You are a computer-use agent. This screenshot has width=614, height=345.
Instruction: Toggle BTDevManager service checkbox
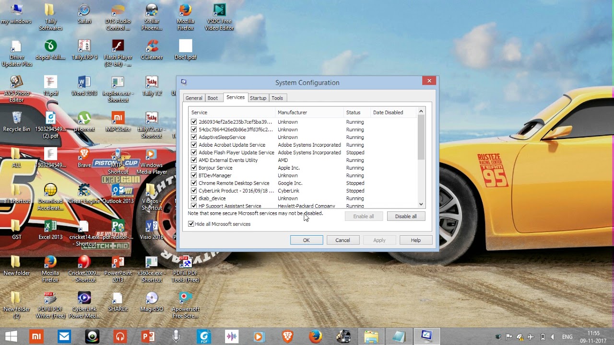194,175
